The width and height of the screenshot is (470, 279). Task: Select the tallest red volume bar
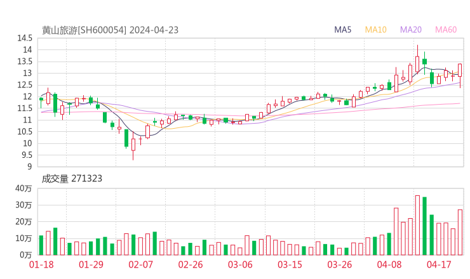pyautogui.click(x=417, y=225)
